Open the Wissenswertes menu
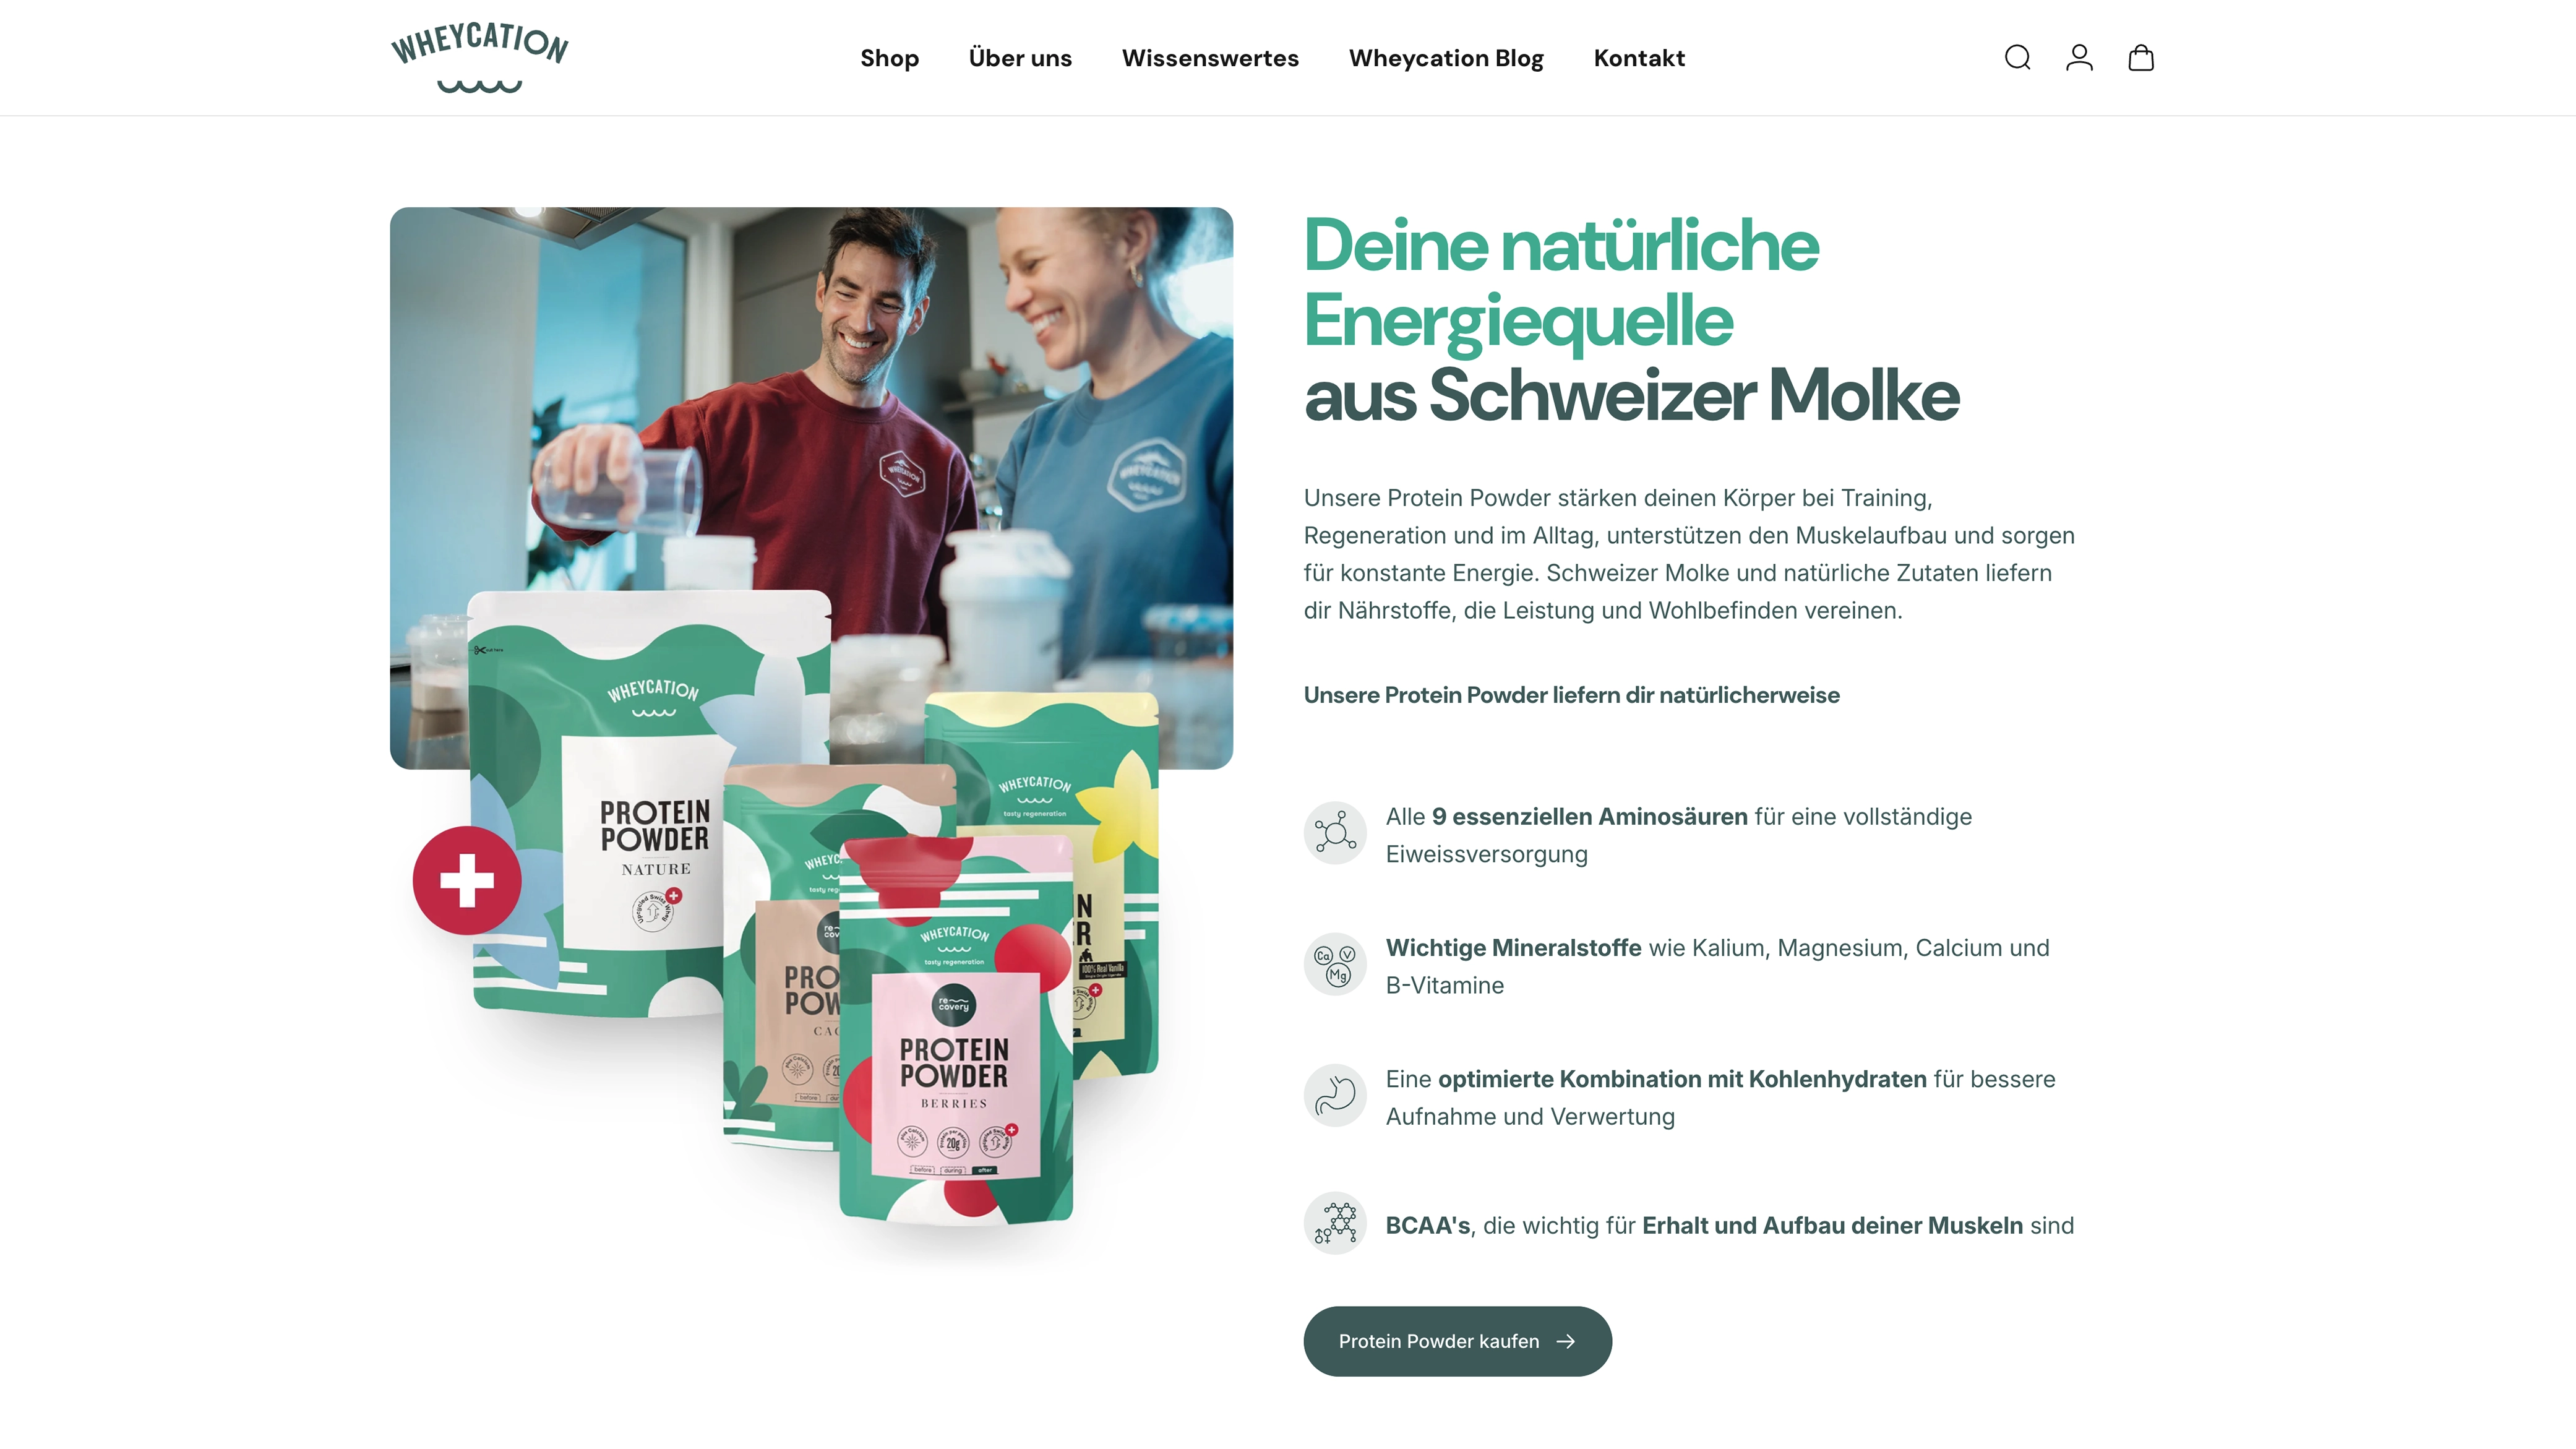The height and width of the screenshot is (1449, 2576). [1210, 58]
